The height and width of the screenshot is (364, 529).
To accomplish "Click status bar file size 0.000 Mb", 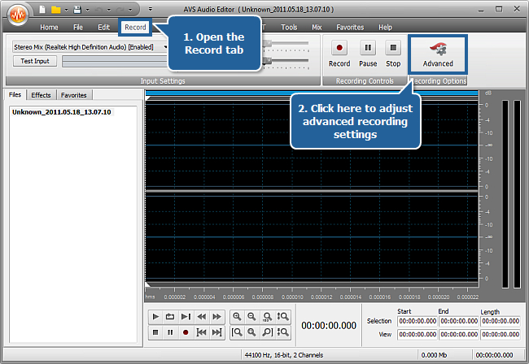I will tap(434, 355).
